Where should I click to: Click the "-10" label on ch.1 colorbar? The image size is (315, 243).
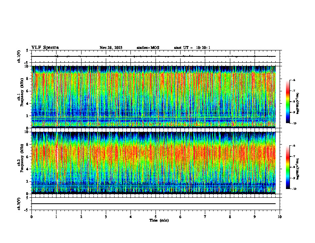[294, 123]
